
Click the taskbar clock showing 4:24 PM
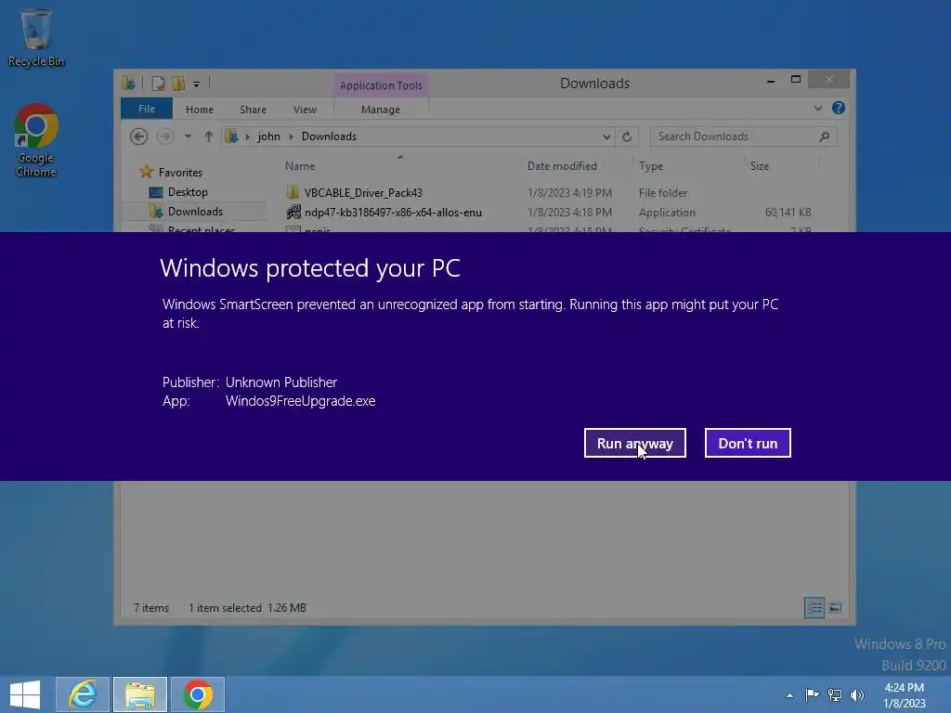[904, 695]
